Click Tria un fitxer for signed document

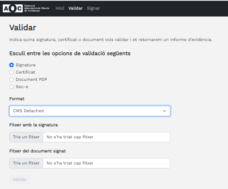[26, 163]
